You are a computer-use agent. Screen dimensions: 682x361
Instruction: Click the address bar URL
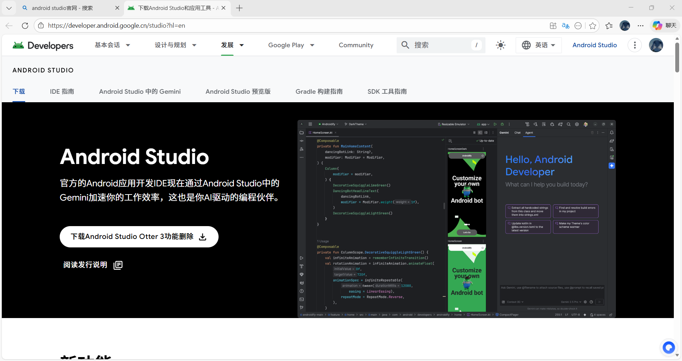point(117,26)
